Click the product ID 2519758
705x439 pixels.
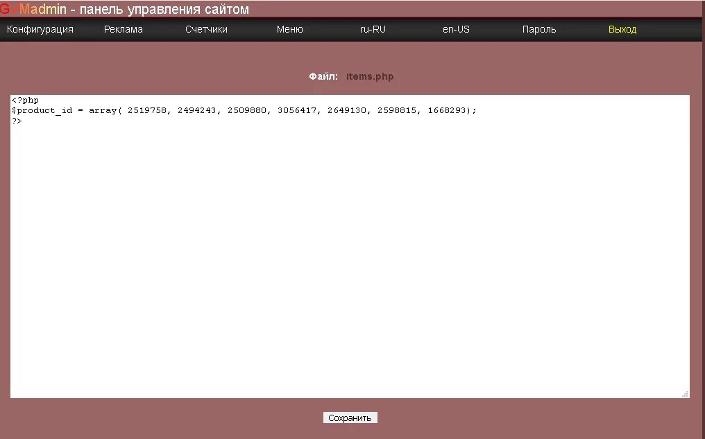[146, 110]
